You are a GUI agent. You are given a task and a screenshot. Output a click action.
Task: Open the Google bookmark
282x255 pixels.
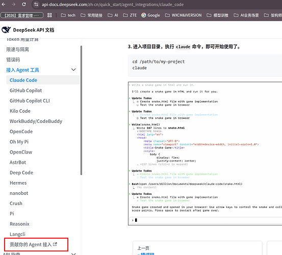pyautogui.click(x=151, y=15)
